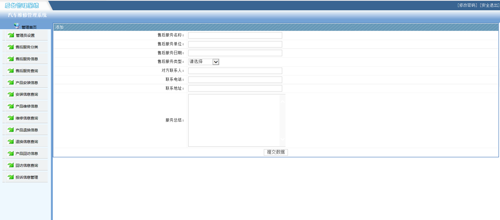Click the green arrow icon next to 售后服务分类
Viewport: 500px width, 220px height.
[11, 47]
